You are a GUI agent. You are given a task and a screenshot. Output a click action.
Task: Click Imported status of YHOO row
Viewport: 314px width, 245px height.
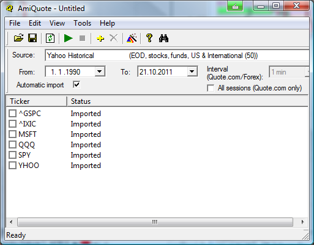(x=86, y=166)
